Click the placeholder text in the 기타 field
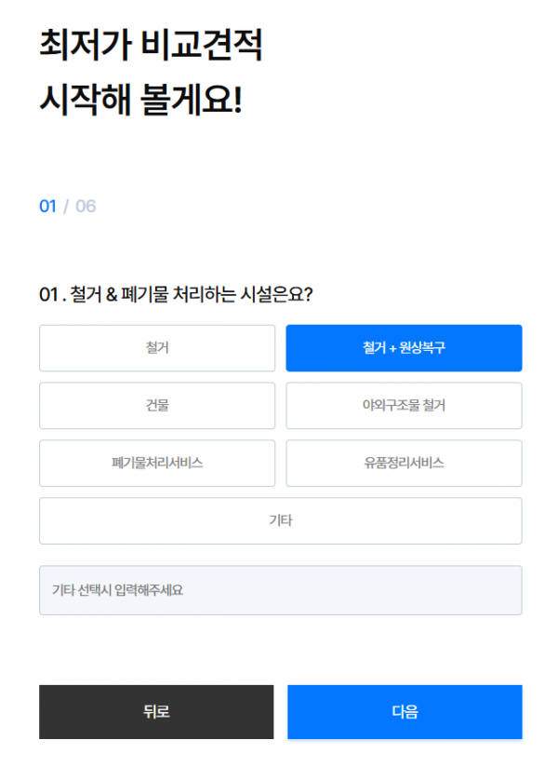 click(x=117, y=590)
